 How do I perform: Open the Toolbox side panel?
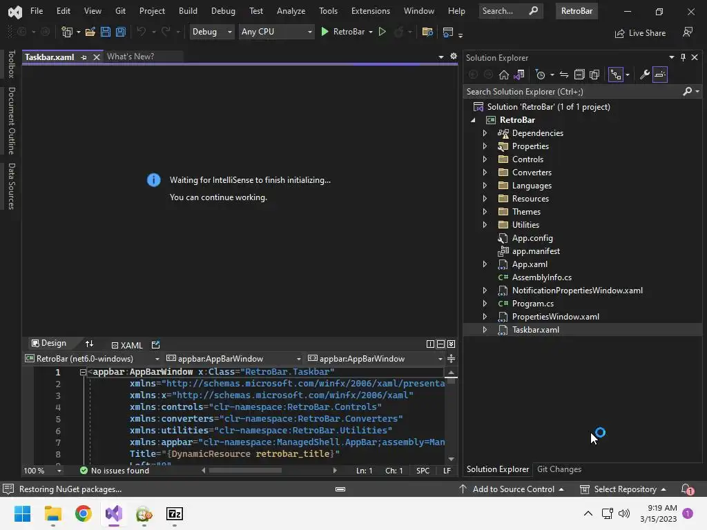[x=11, y=64]
